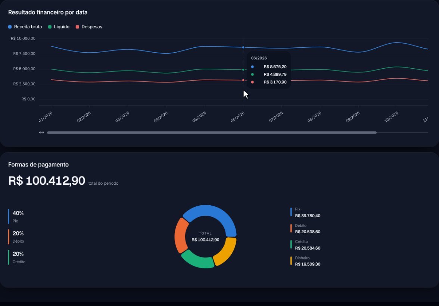The width and height of the screenshot is (439, 306).
Task: Click the 02/2026 axis label
Action: (84, 117)
